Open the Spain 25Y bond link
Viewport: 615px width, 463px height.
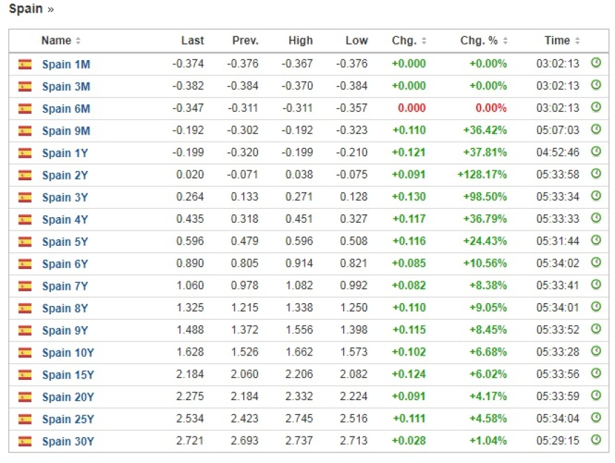[68, 419]
